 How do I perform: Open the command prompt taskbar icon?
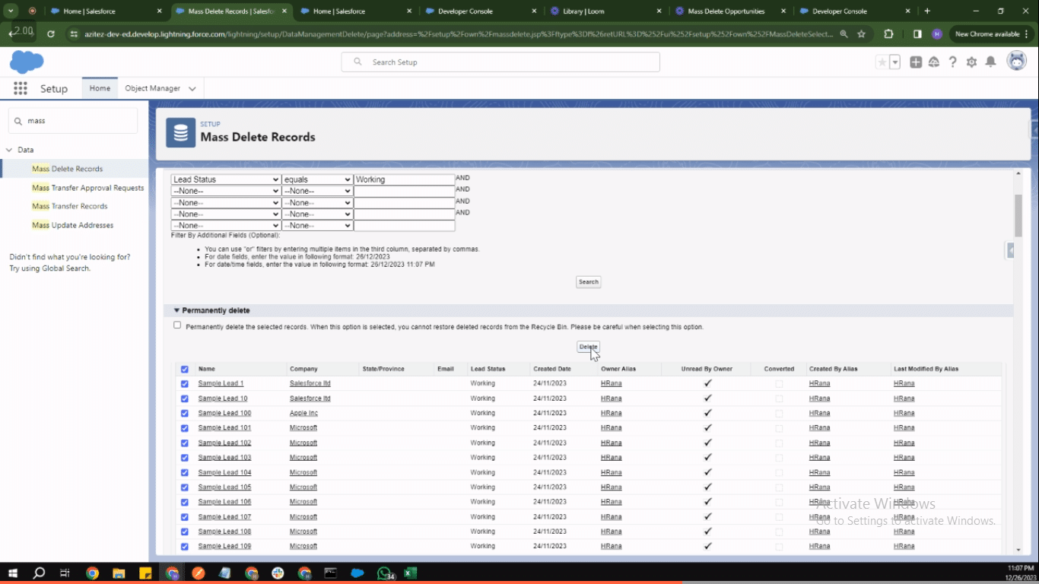[x=331, y=573]
